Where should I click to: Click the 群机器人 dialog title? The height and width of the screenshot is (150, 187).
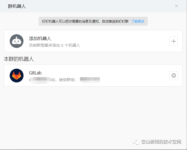17,6
